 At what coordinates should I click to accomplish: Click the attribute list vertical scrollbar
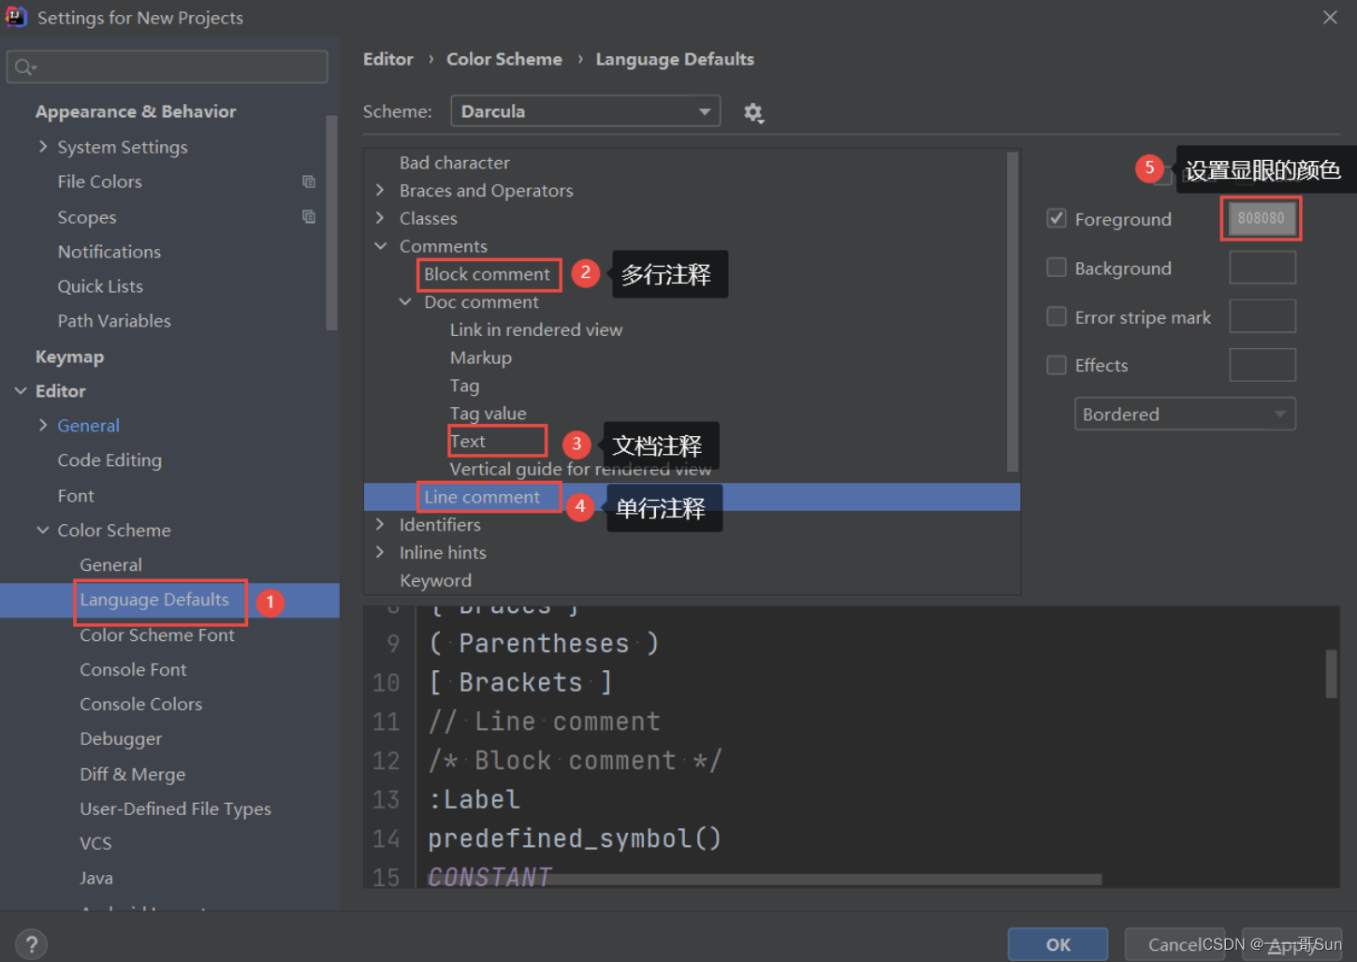1012,311
